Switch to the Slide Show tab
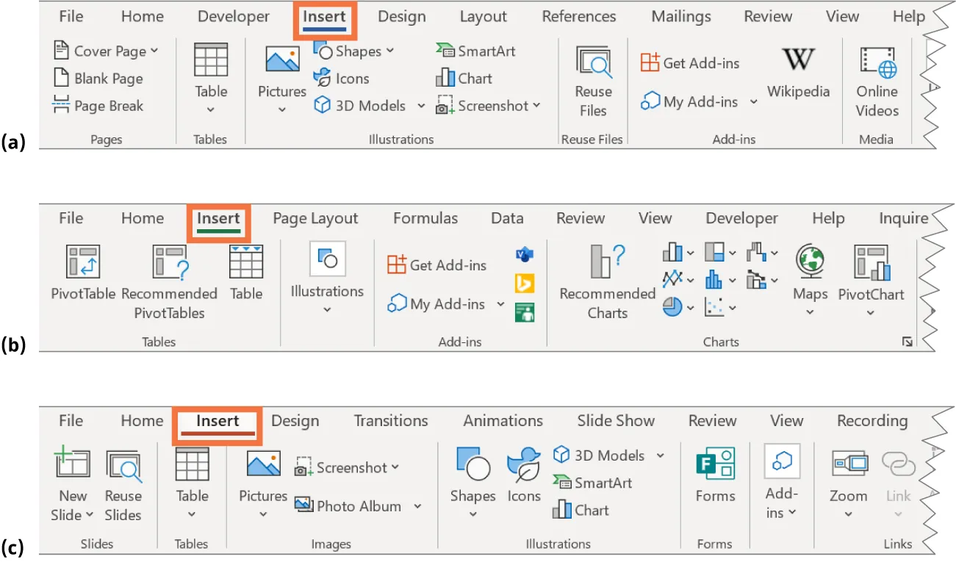 [615, 421]
